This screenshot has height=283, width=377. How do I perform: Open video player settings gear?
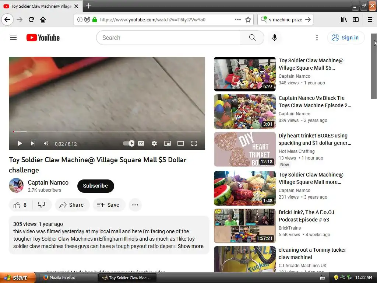click(154, 143)
